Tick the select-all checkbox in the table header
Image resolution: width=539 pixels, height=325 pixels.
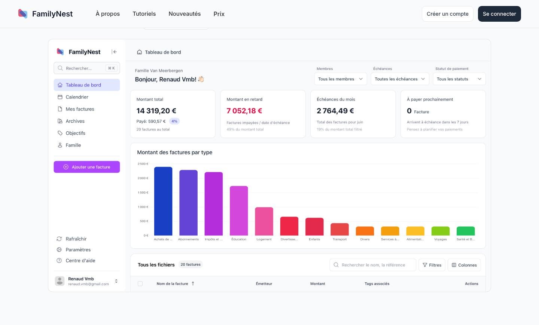point(140,283)
